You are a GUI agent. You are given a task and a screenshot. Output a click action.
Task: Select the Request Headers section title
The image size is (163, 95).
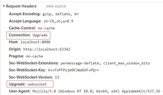[21, 6]
